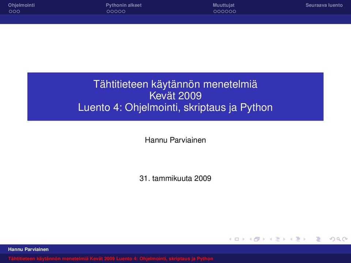Select fifth slide dot under Pythonin alkeet
The image size is (351, 263).
tap(124, 11)
